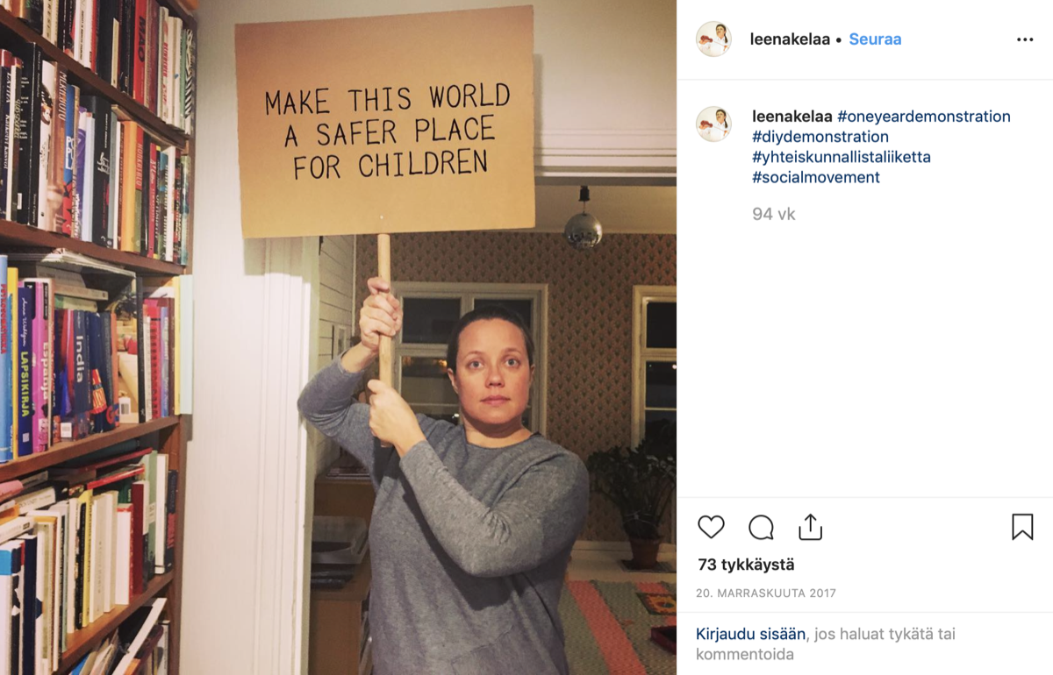The width and height of the screenshot is (1053, 675).
Task: Like the post with the heart icon
Action: [x=711, y=527]
